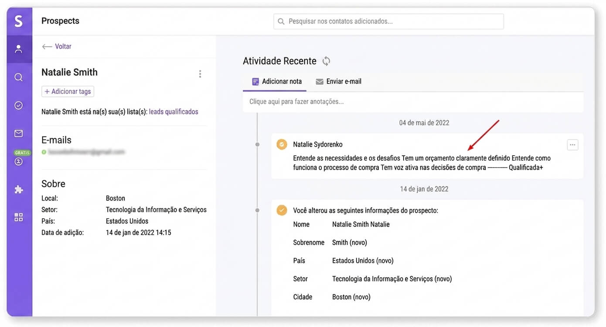Click the orange check icon on prospect change entry
The height and width of the screenshot is (327, 606).
282,210
